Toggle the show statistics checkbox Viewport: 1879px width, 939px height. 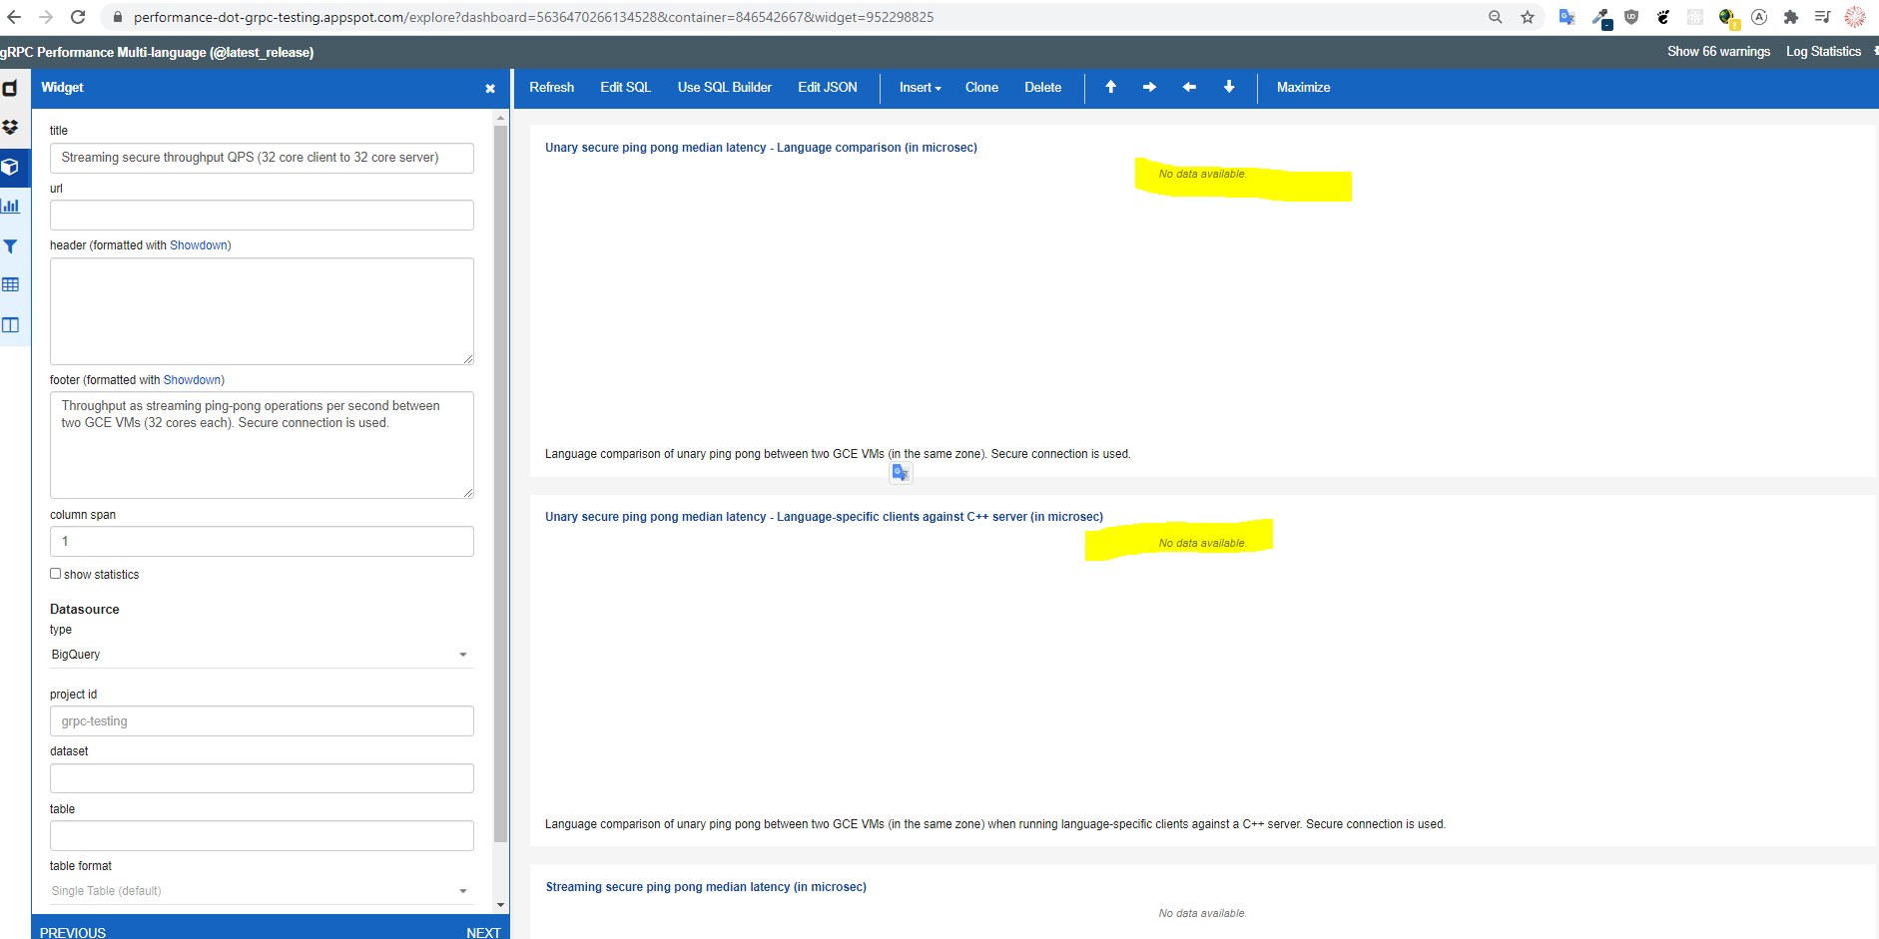point(56,574)
